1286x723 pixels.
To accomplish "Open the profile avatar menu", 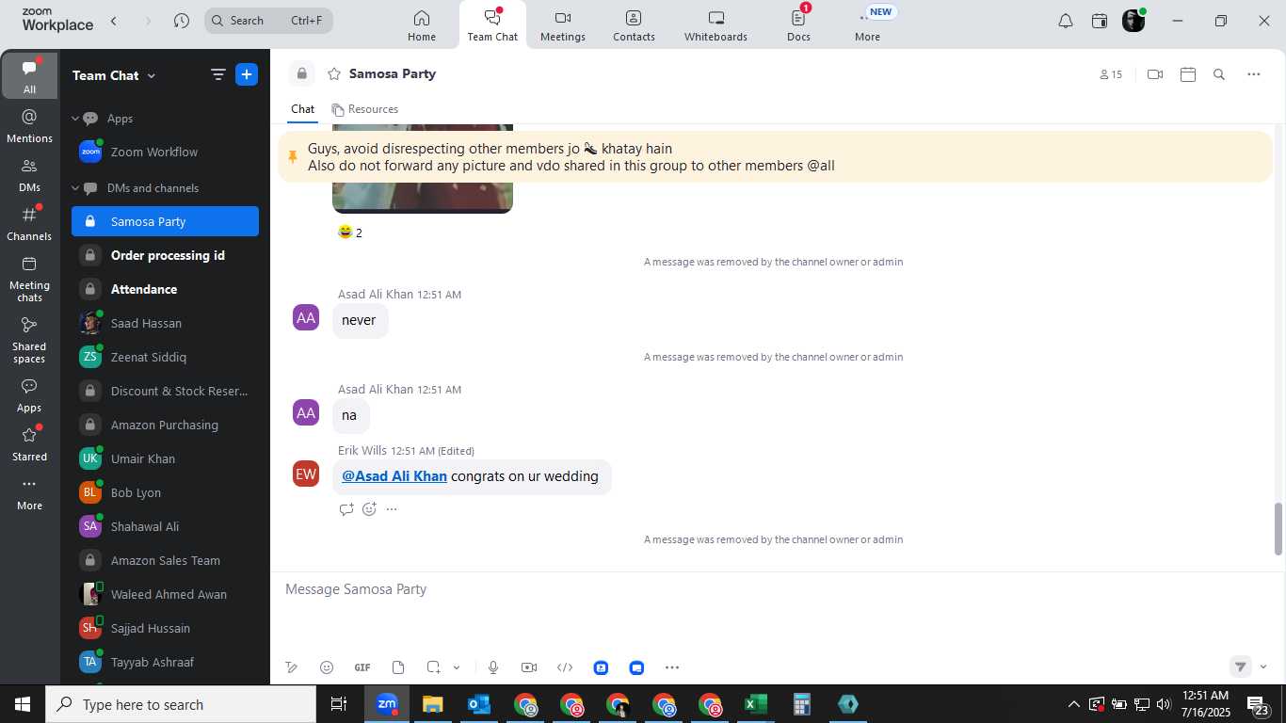I will 1133,21.
